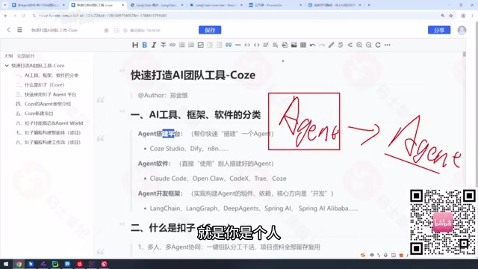
Task: Open the hamburger menu beside back arrow
Action: click(19, 30)
